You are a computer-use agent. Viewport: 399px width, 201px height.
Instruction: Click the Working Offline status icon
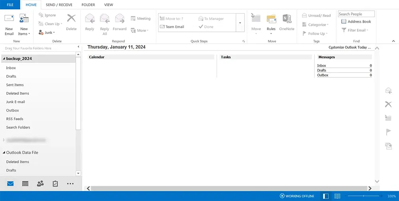coord(282,196)
